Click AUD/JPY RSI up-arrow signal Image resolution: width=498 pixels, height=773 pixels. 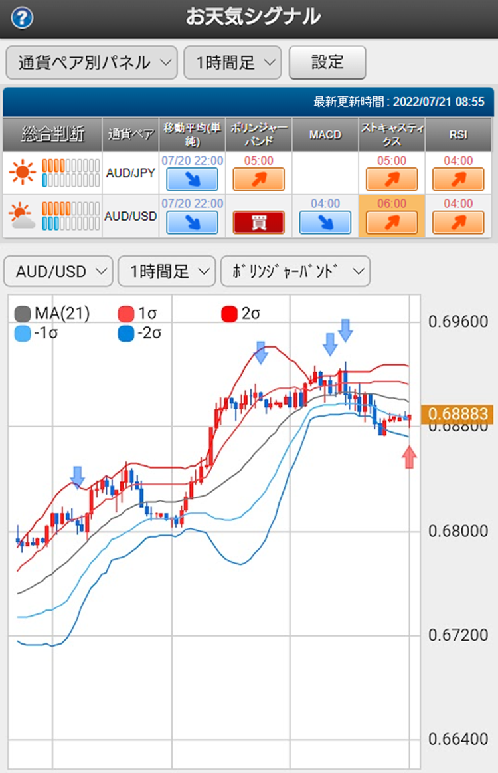coord(458,179)
